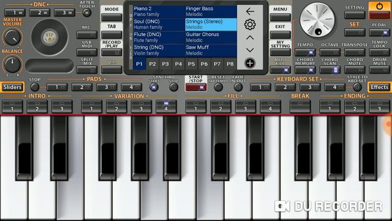Toggle CHORD MEMORY
Image resolution: width=392 pixels, height=221 pixels.
point(305,69)
